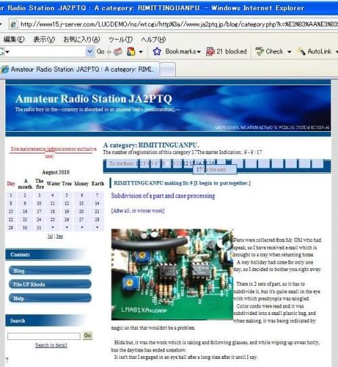Open the Google logo menu in the toolbar
The image size is (338, 367).
(x=4, y=51)
